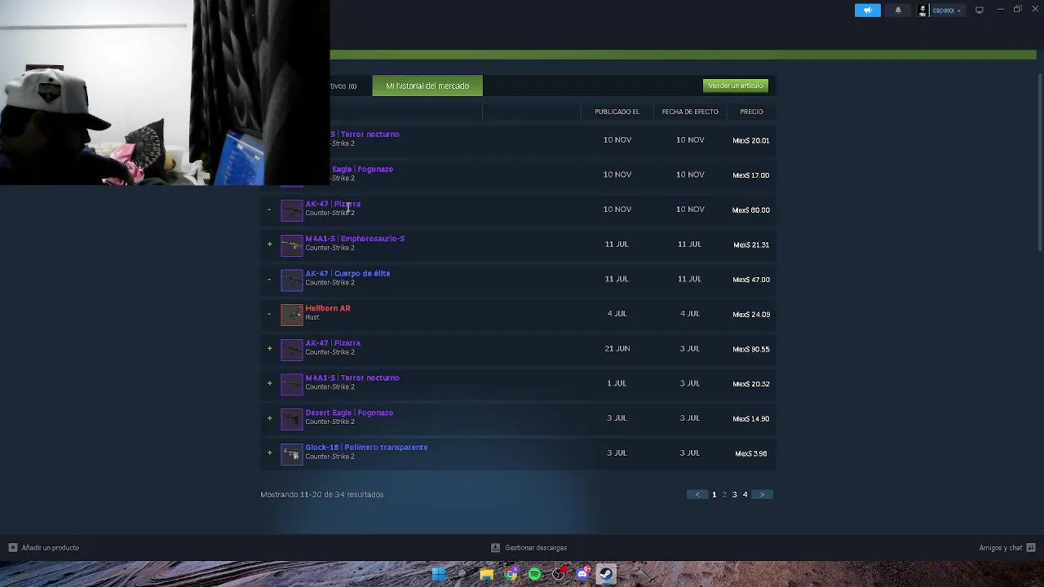Go to page 2 of results

[x=724, y=495]
